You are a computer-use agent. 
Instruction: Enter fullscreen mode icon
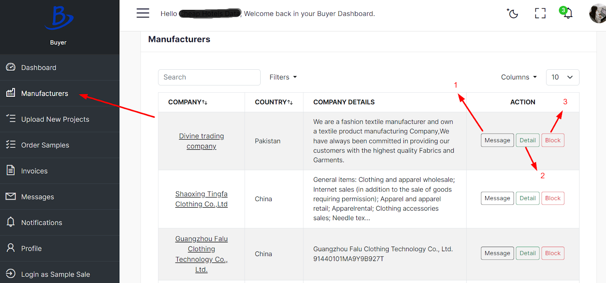pyautogui.click(x=540, y=14)
